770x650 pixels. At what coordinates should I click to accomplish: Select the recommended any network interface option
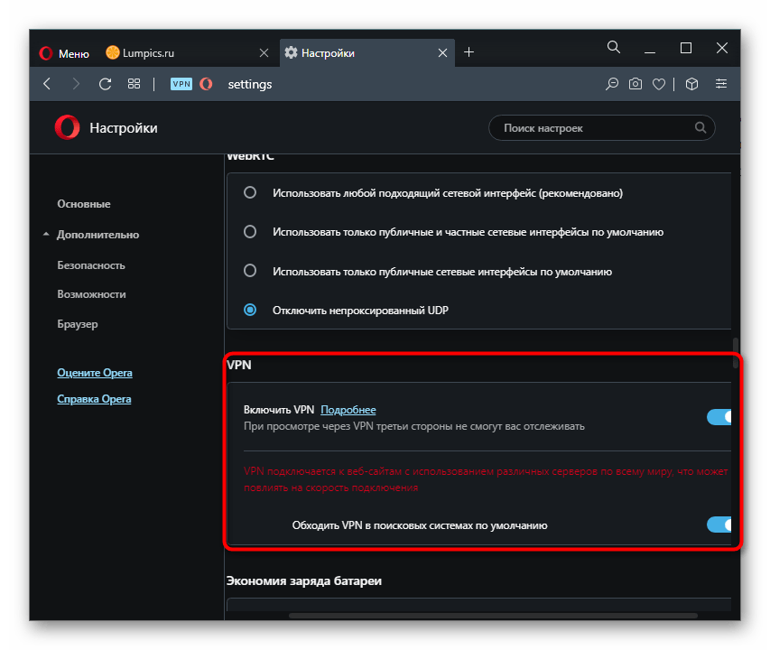point(251,192)
